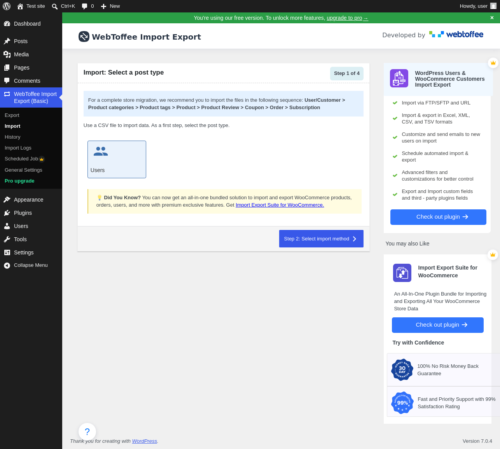Check out the Users & Customers plugin
This screenshot has width=500, height=449.
coord(438,217)
